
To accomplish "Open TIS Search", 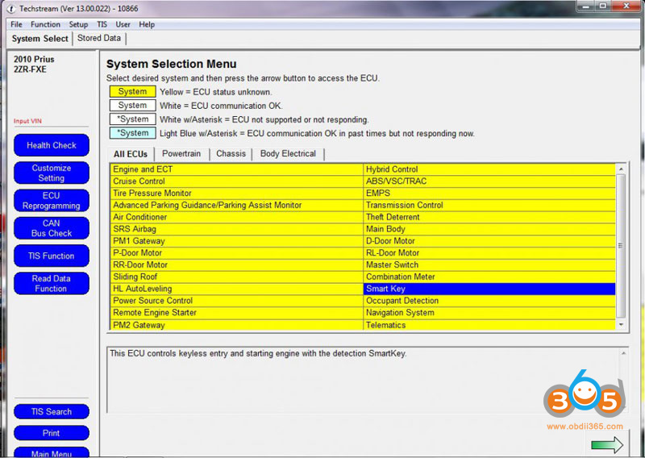I will point(52,411).
